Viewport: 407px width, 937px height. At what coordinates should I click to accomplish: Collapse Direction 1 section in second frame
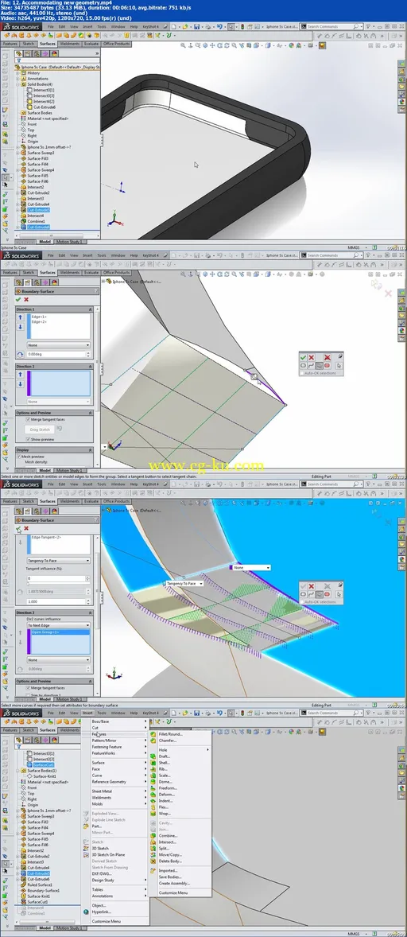pyautogui.click(x=90, y=309)
